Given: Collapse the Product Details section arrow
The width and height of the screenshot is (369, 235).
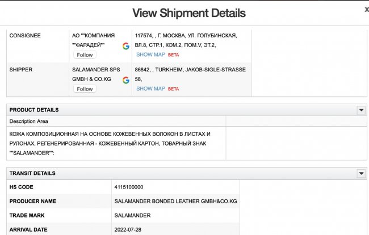Looking at the screenshot, I should click(x=360, y=110).
